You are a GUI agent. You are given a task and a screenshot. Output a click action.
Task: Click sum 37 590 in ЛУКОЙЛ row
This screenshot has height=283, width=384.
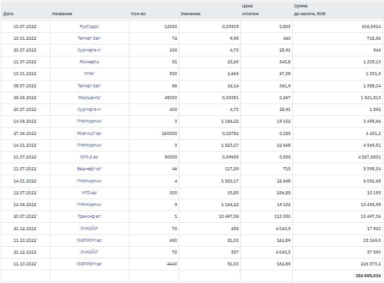point(374,252)
